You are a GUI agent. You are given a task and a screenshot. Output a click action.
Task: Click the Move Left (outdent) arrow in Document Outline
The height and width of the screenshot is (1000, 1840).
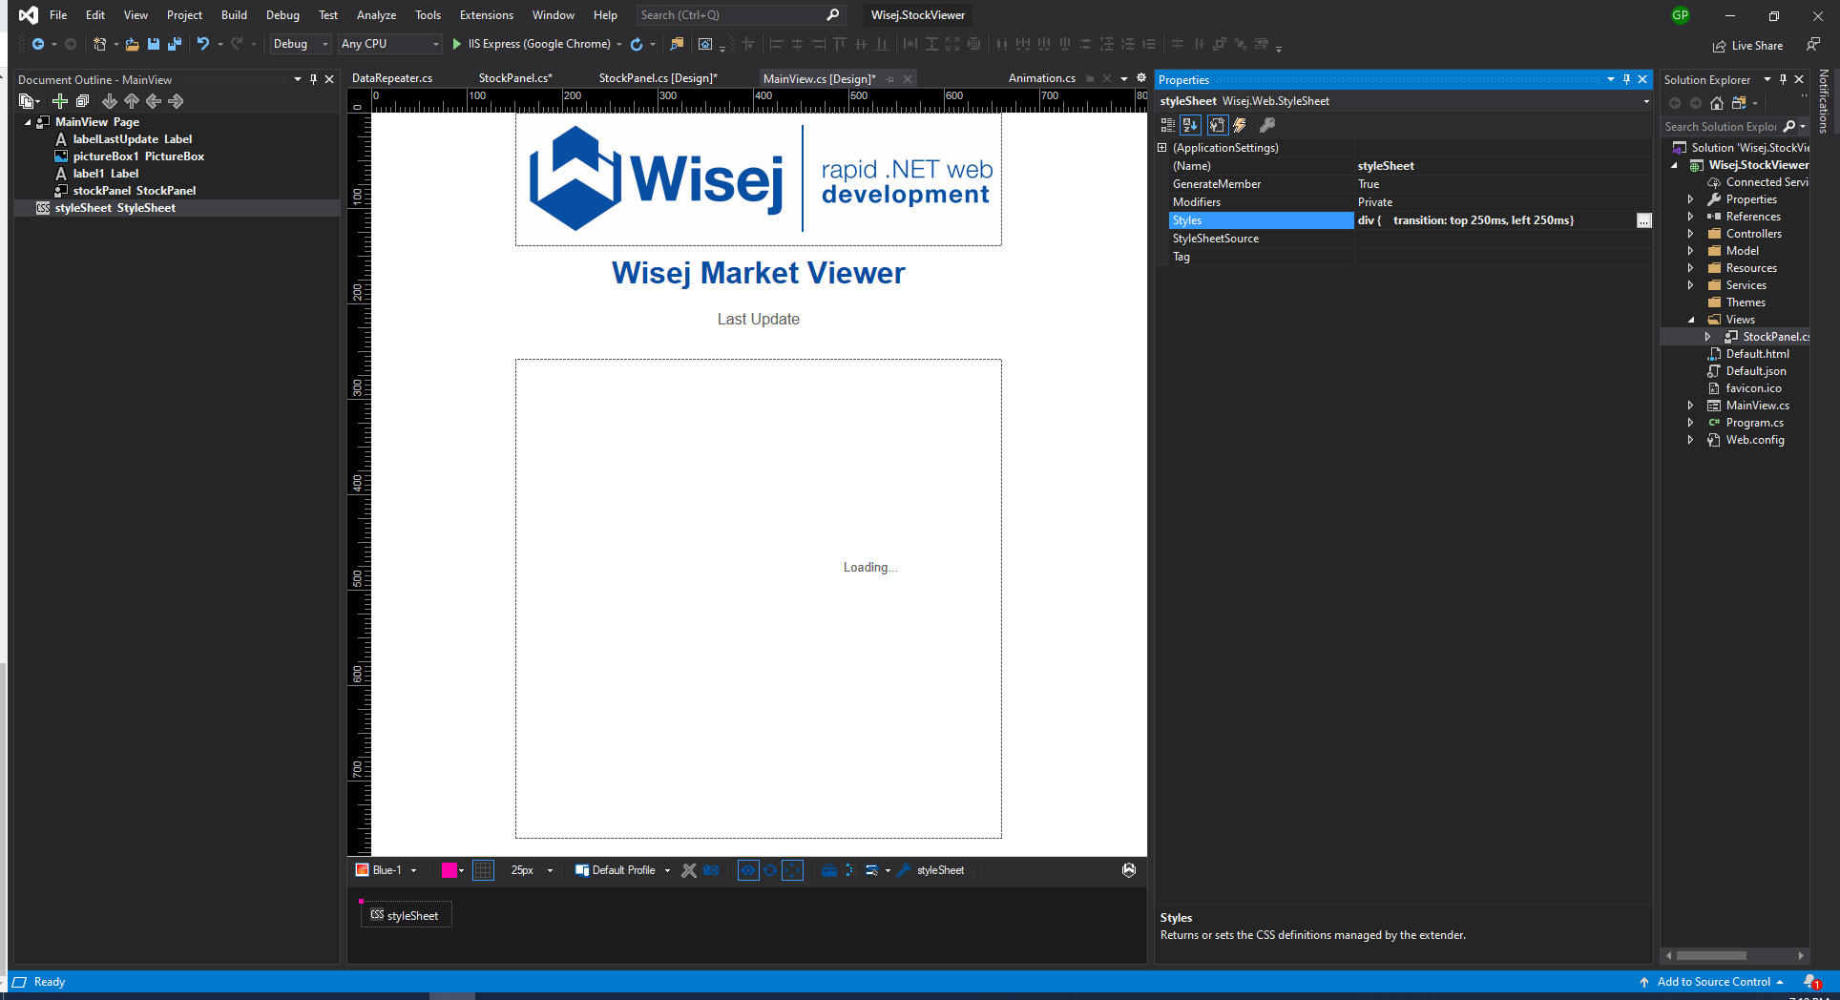point(154,101)
